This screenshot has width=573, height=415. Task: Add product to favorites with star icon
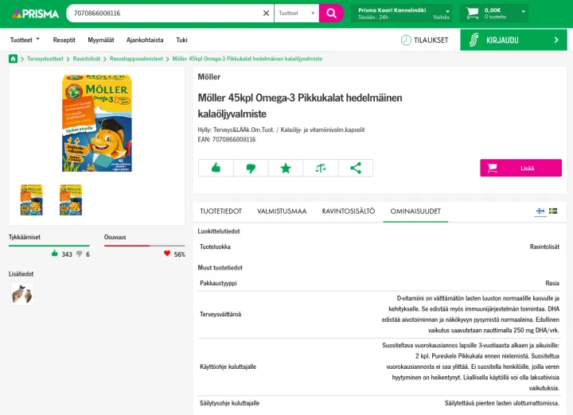(x=286, y=168)
